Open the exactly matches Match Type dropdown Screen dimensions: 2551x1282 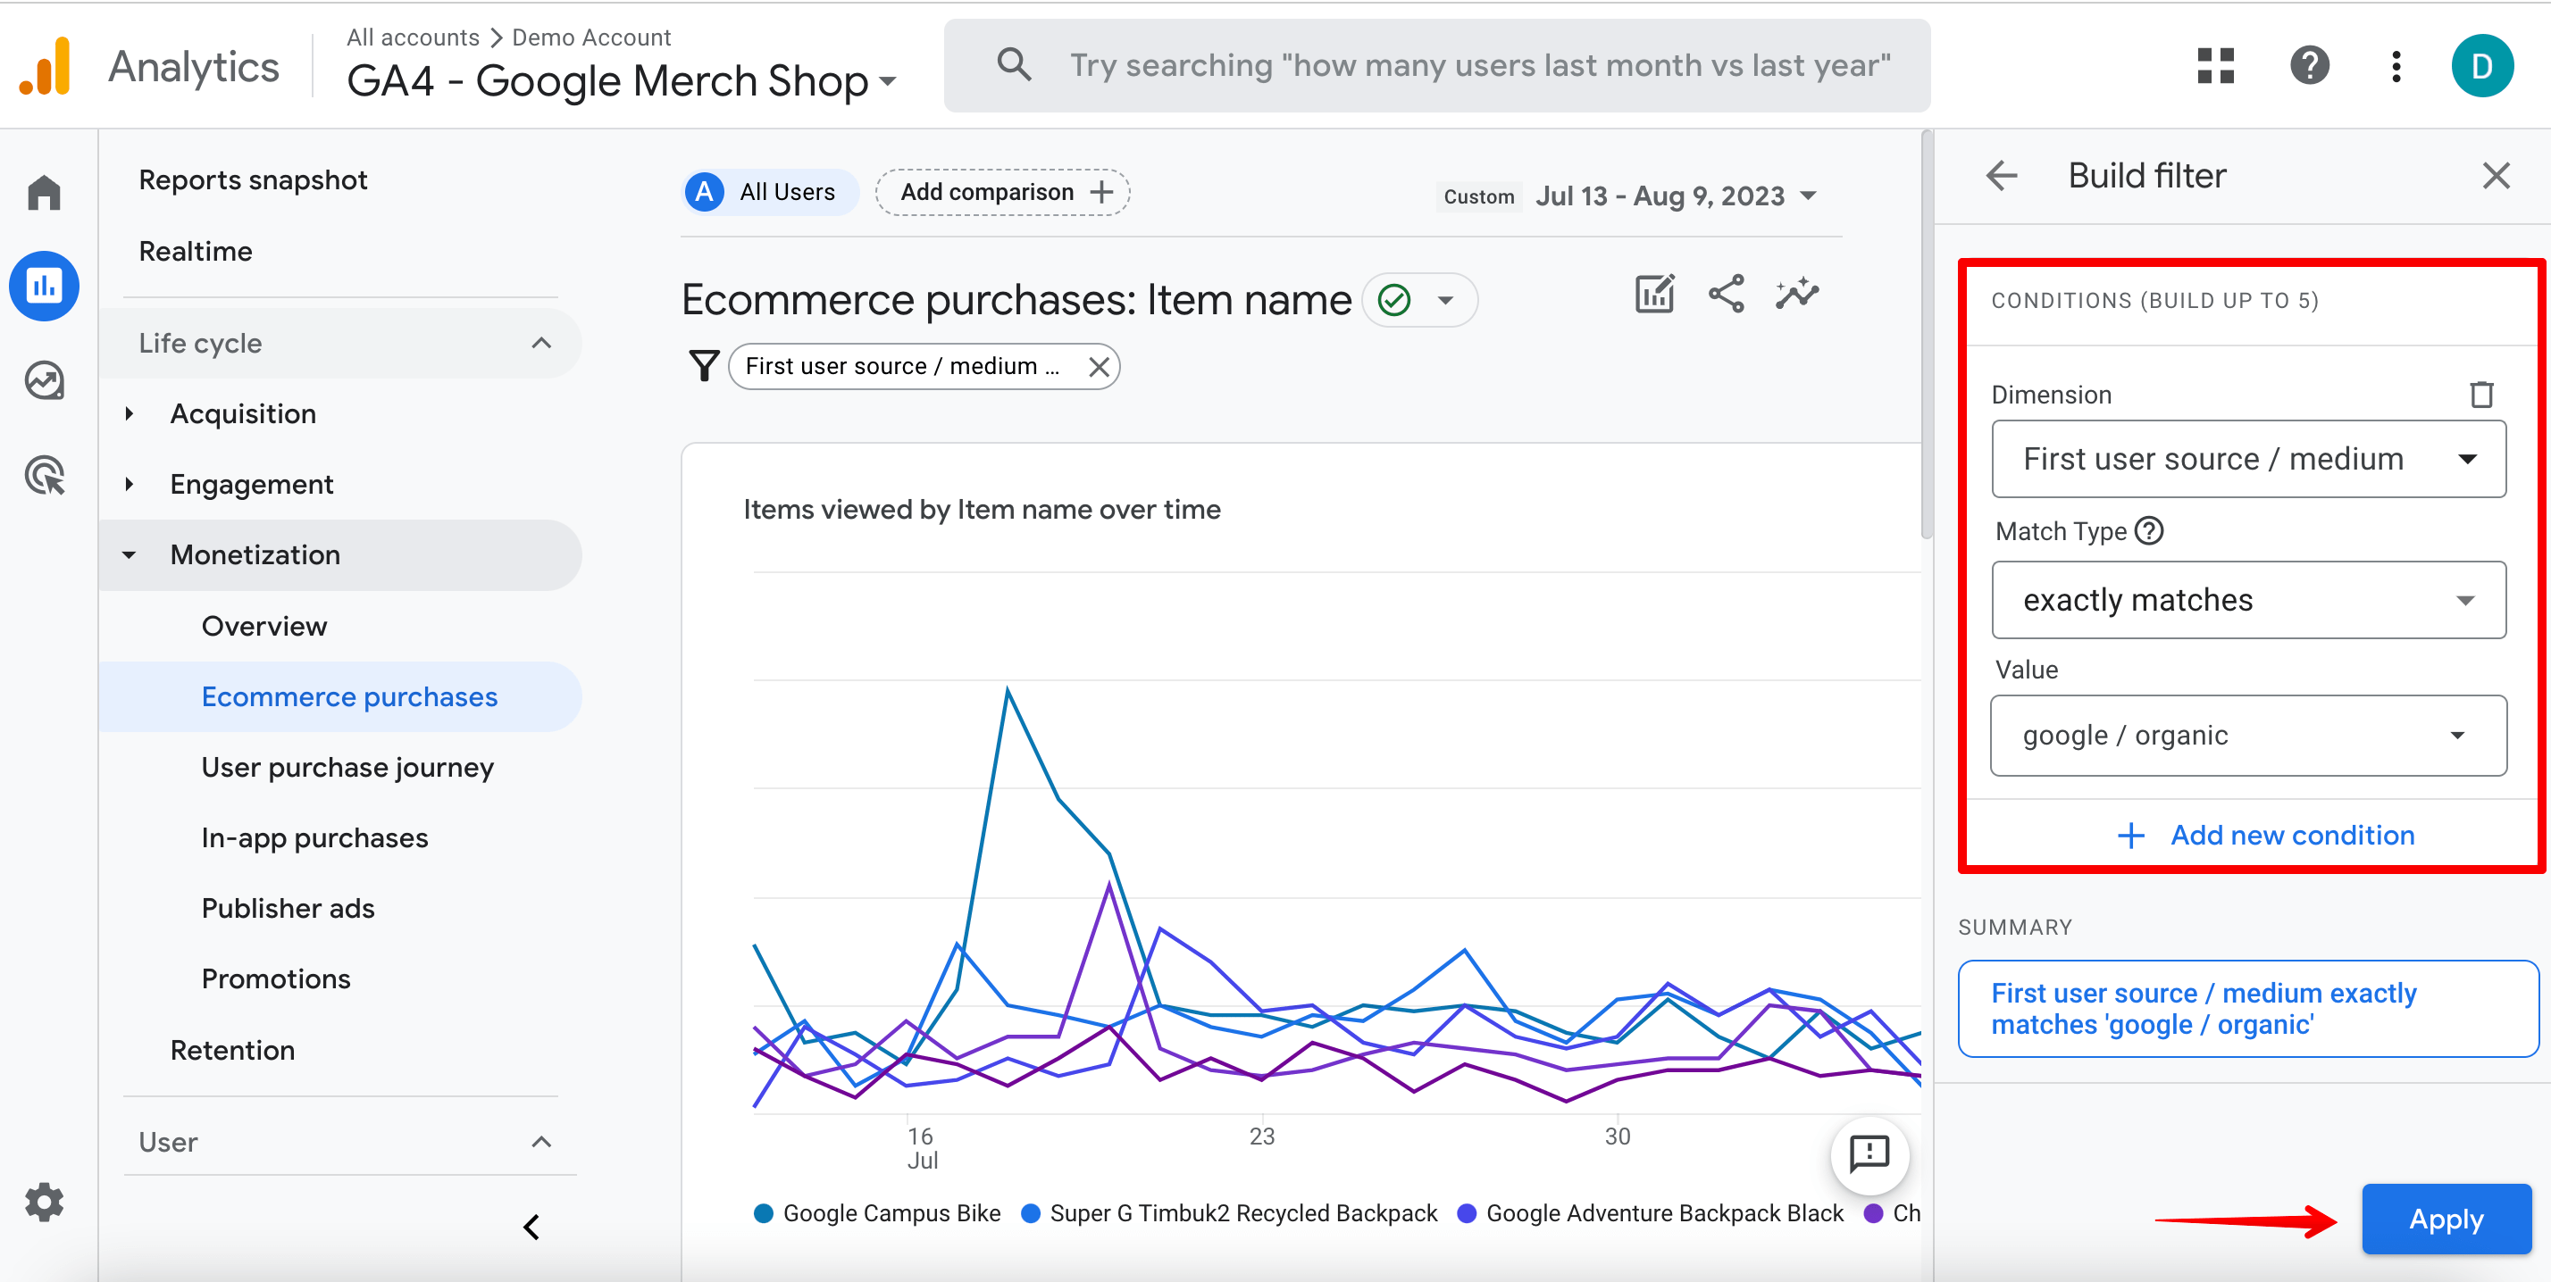point(2249,600)
